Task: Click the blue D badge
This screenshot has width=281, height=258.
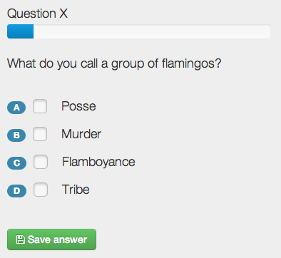Action: coord(16,191)
